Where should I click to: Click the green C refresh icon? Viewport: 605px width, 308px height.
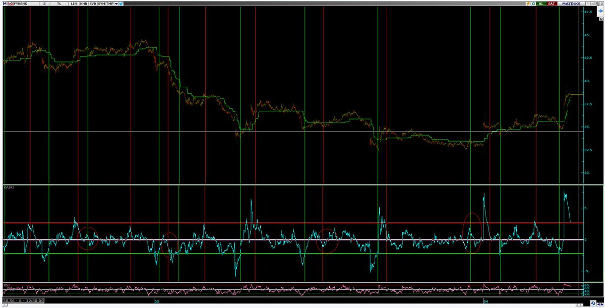pos(533,4)
